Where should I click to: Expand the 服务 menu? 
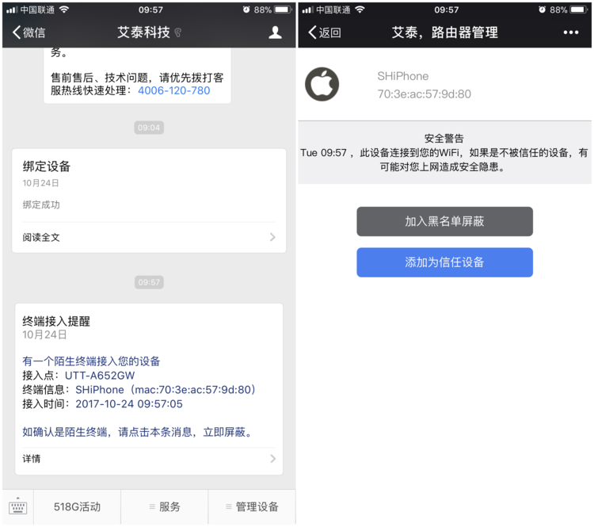point(165,507)
